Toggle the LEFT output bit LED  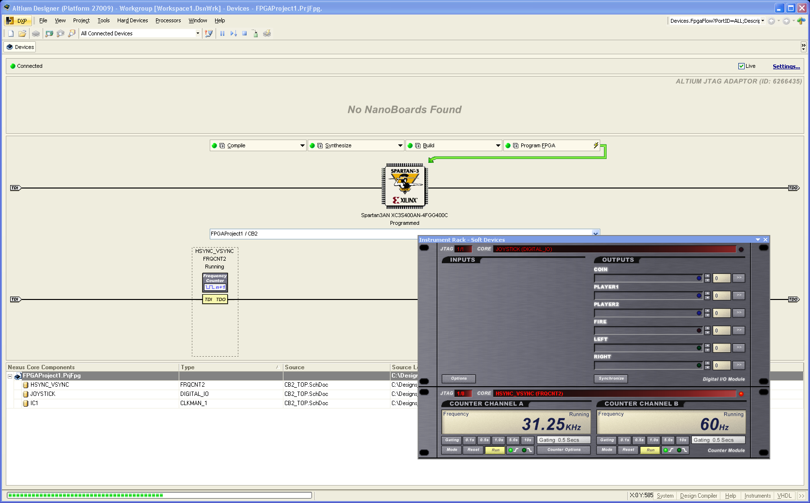[699, 348]
